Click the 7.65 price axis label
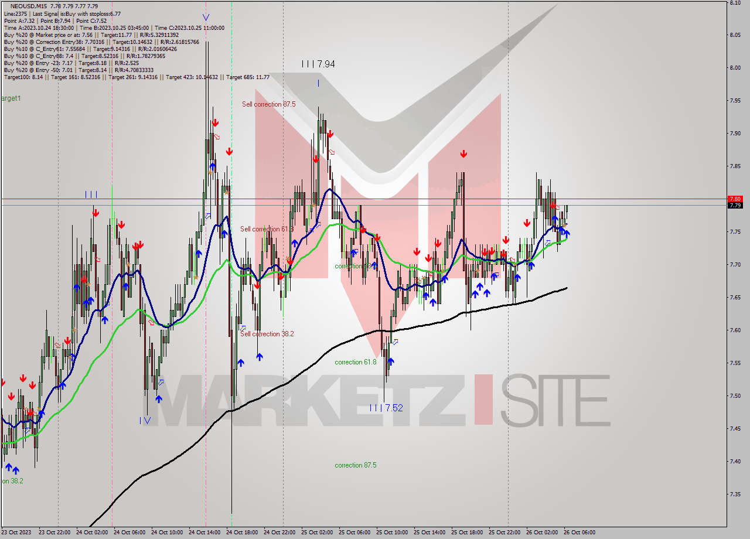 pos(735,297)
